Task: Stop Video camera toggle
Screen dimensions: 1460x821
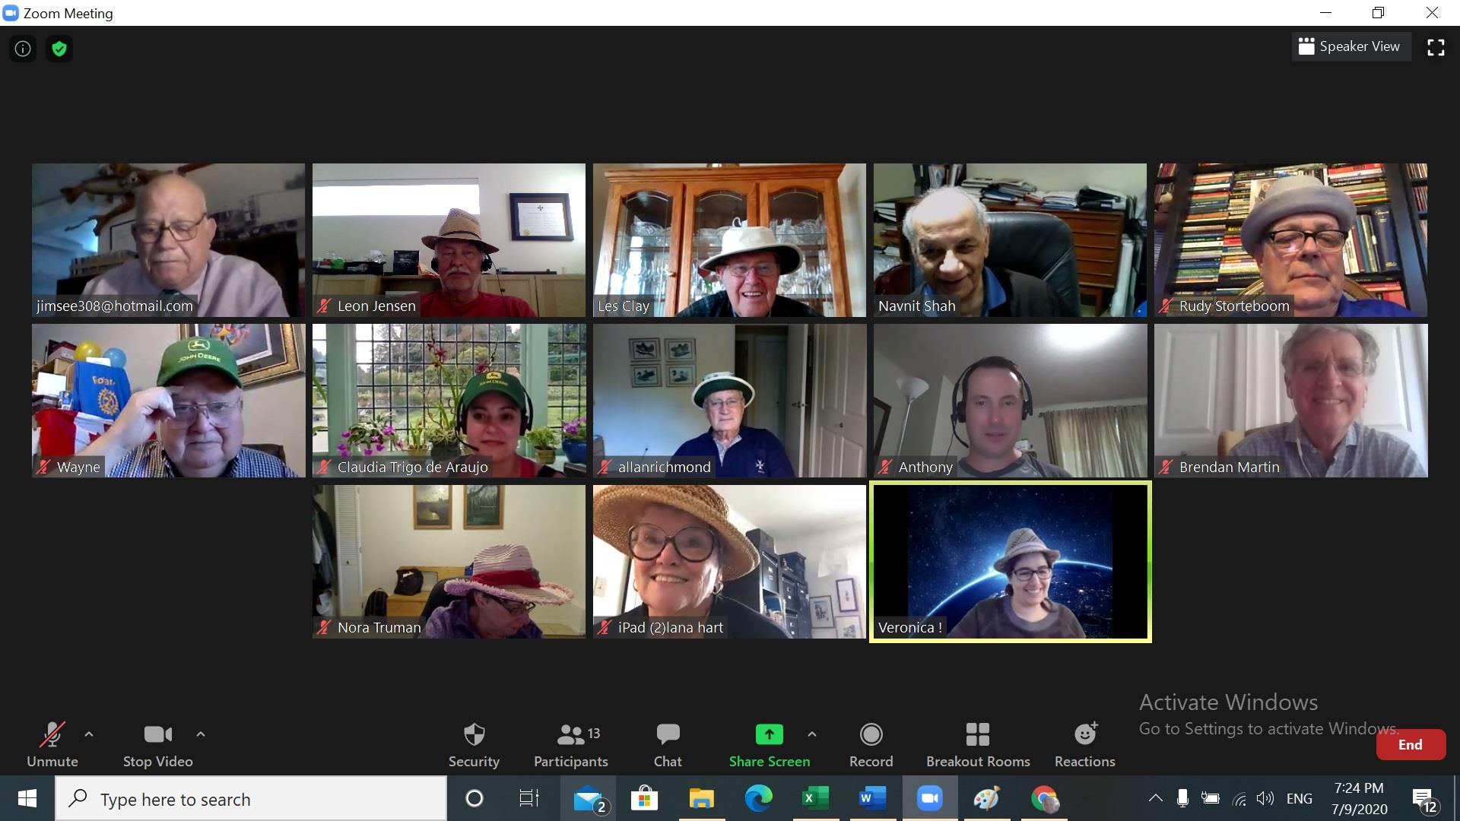Action: coord(157,744)
